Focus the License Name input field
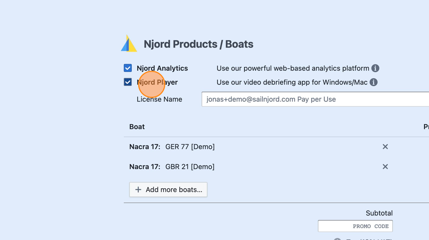The width and height of the screenshot is (429, 240). click(315, 99)
